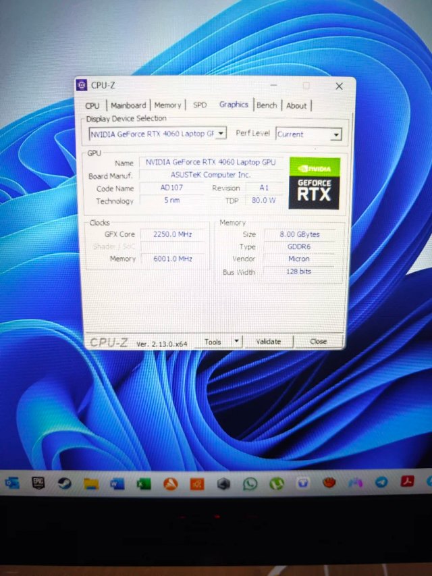Screen dimensions: 432x576
Task: Open uTorrent from the taskbar
Action: pyautogui.click(x=276, y=483)
